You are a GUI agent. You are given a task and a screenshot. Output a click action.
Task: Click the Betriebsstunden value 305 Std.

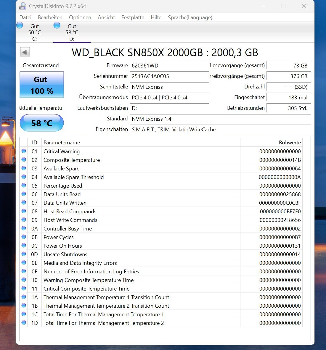pos(288,108)
